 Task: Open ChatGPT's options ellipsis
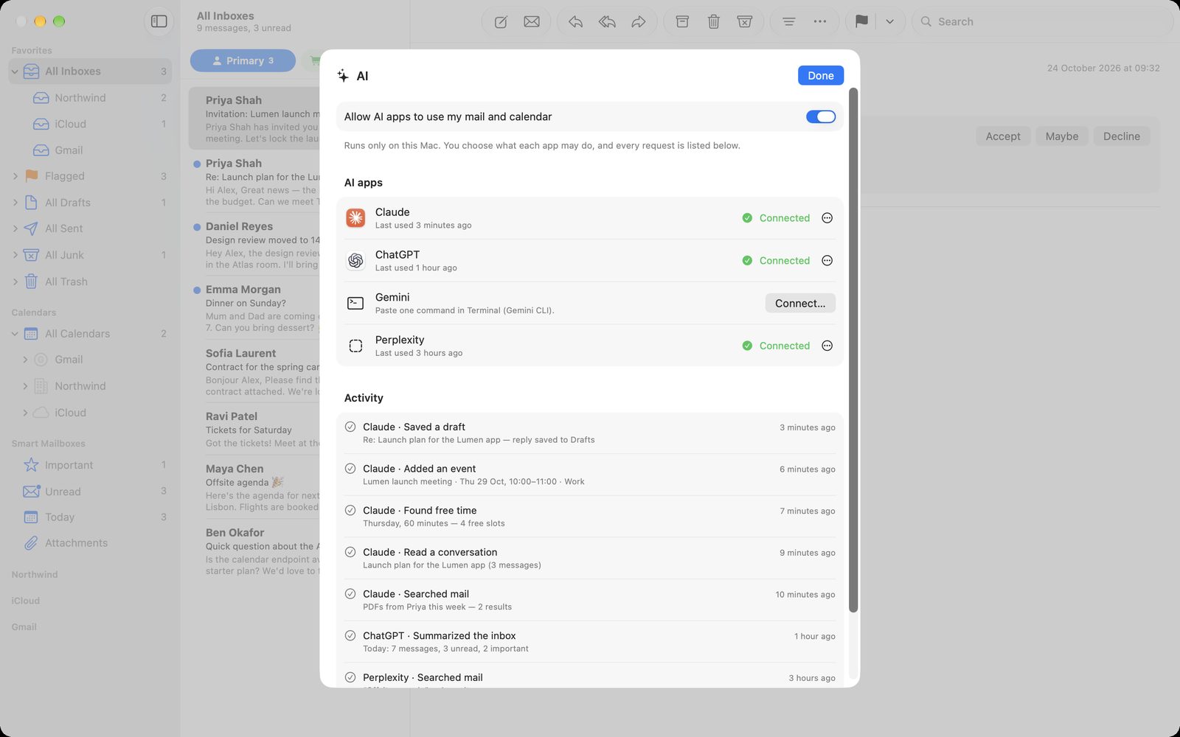tap(827, 261)
